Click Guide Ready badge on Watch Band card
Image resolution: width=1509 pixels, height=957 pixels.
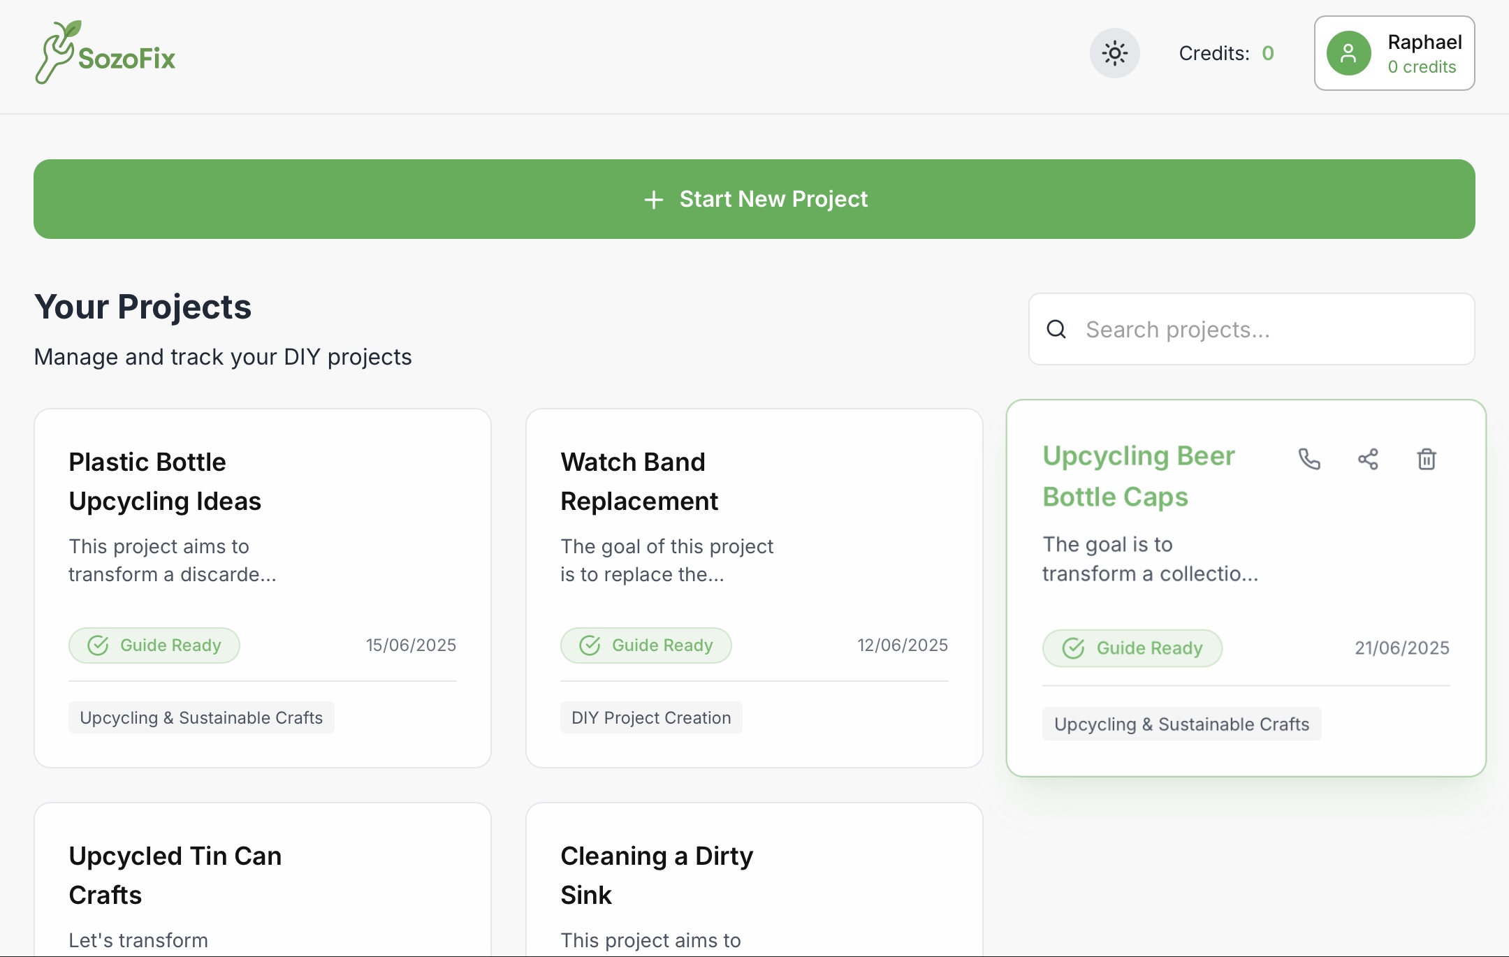click(x=646, y=645)
